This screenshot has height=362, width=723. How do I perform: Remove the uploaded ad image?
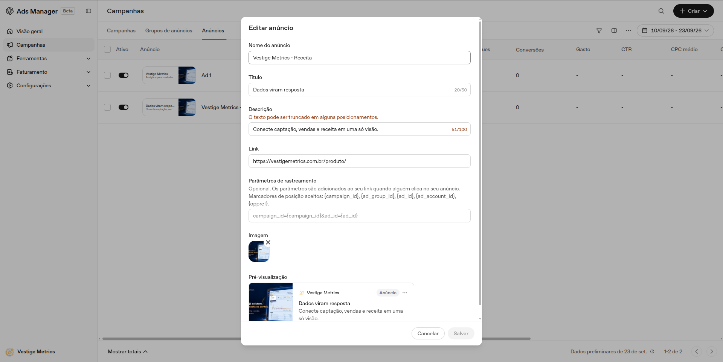[268, 242]
